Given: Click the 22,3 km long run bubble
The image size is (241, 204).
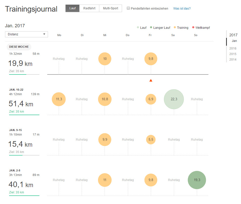Looking at the screenshot, I should 174,99.
